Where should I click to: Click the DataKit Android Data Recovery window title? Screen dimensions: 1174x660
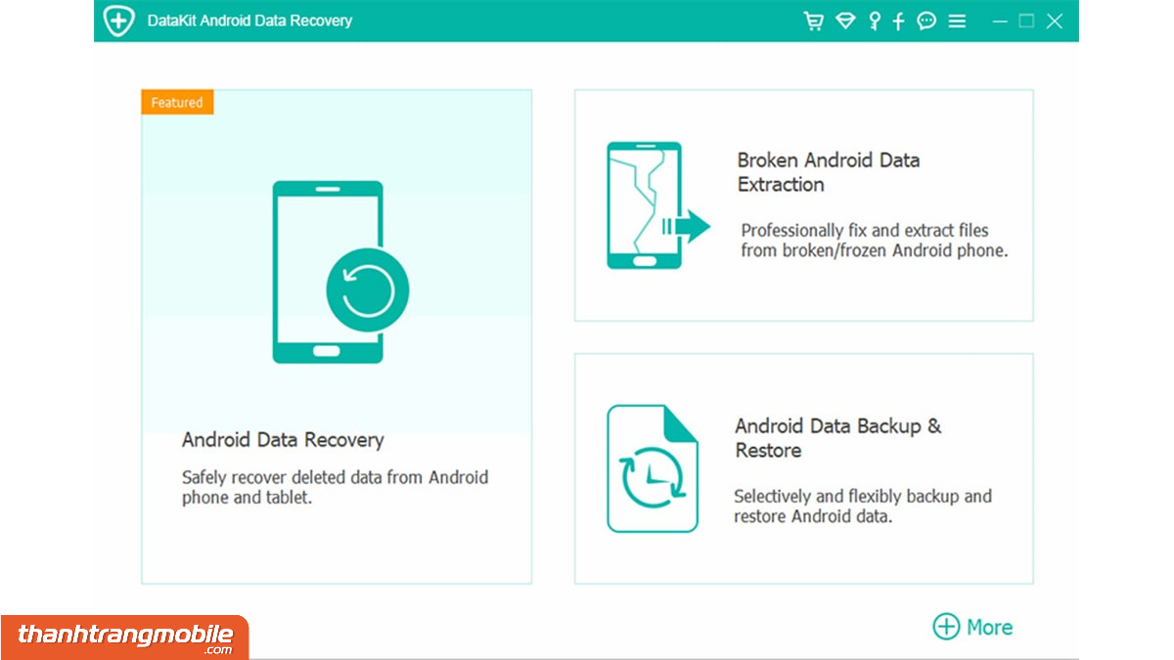[249, 21]
